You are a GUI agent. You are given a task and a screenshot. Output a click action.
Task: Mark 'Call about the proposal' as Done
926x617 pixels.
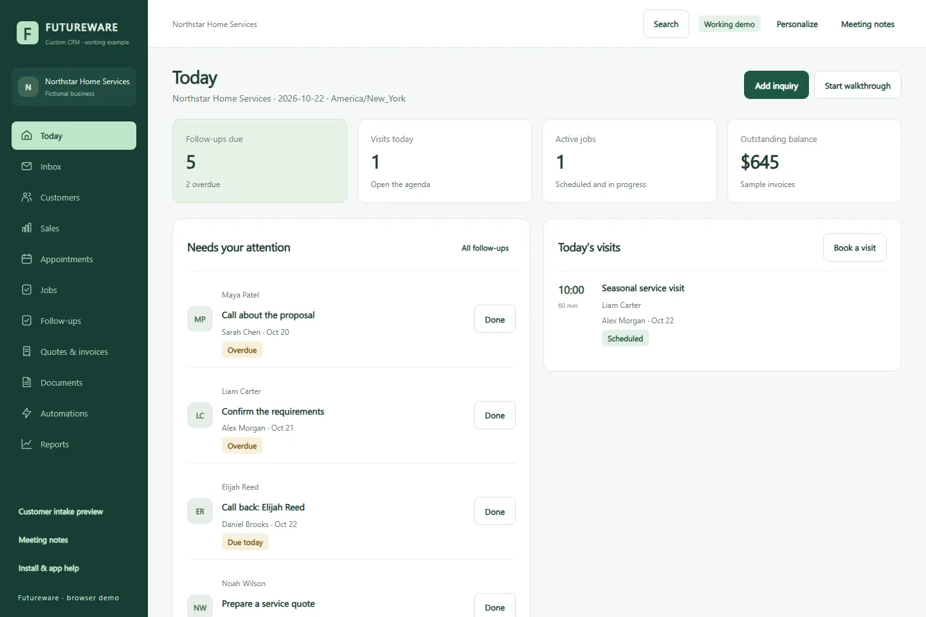point(495,319)
